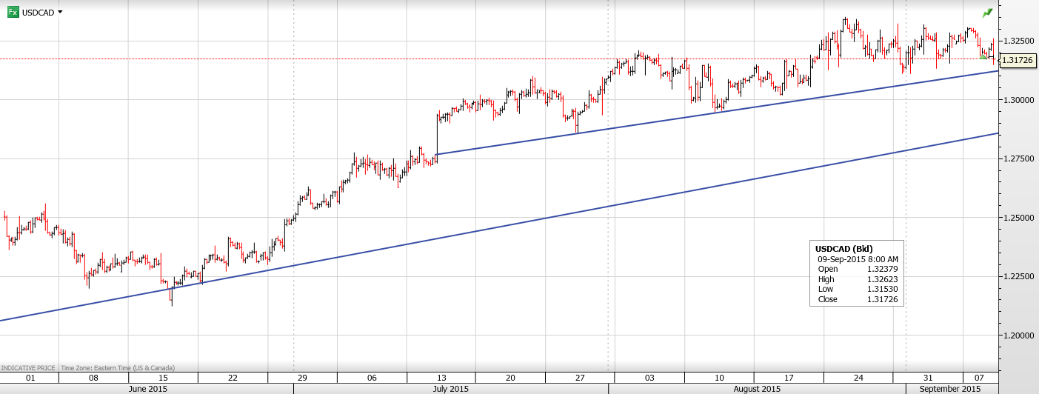Click the green lightning arrow icon at top right

987,13
